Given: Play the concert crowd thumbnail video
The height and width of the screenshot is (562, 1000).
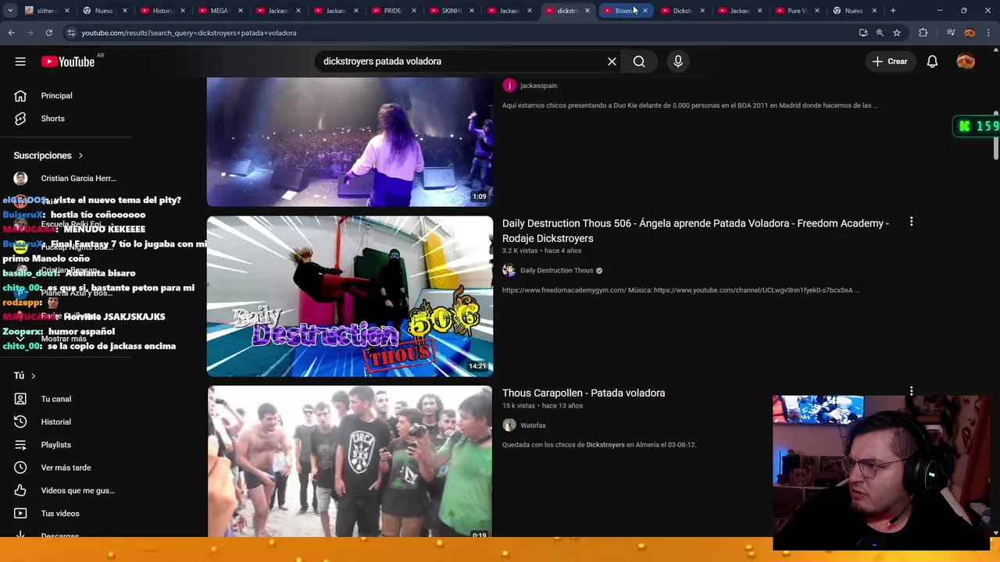Looking at the screenshot, I should pos(349,142).
